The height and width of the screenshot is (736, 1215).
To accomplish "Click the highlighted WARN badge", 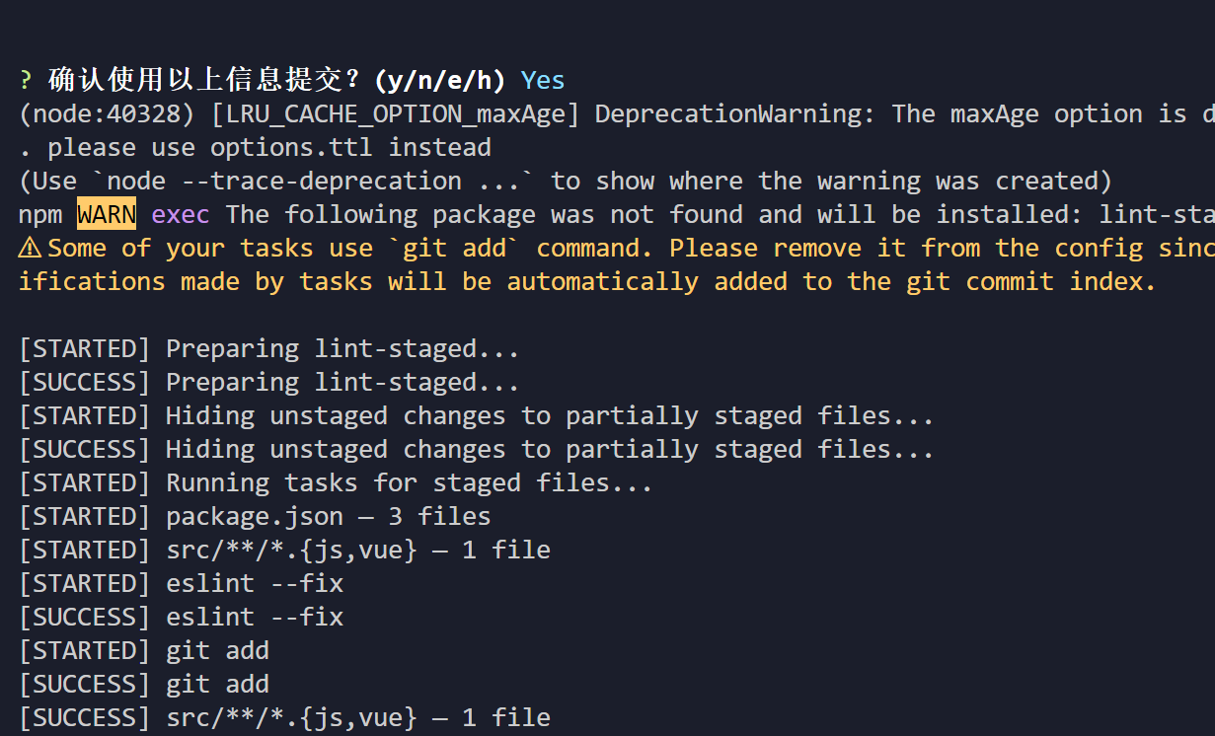I will coord(107,214).
